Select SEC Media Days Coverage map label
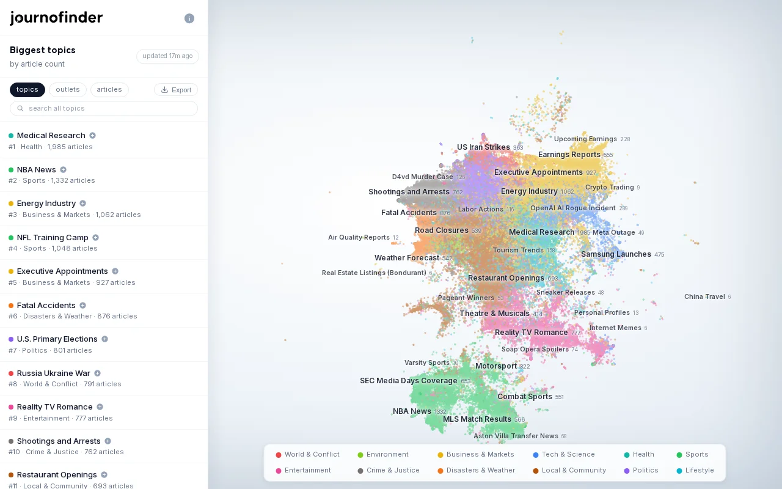Screen dimensions: 782x489 (x=409, y=381)
